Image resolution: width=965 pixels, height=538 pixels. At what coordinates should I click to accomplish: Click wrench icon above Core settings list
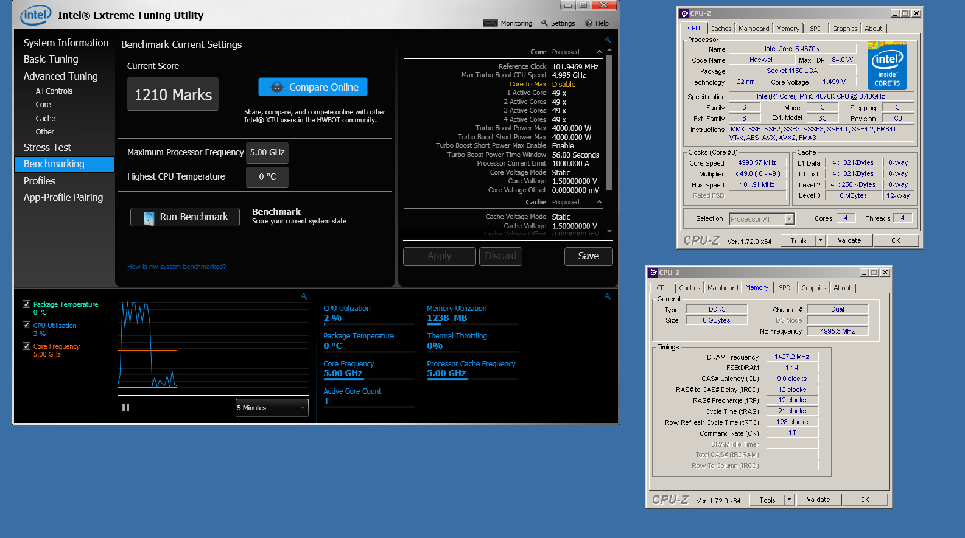pyautogui.click(x=607, y=40)
